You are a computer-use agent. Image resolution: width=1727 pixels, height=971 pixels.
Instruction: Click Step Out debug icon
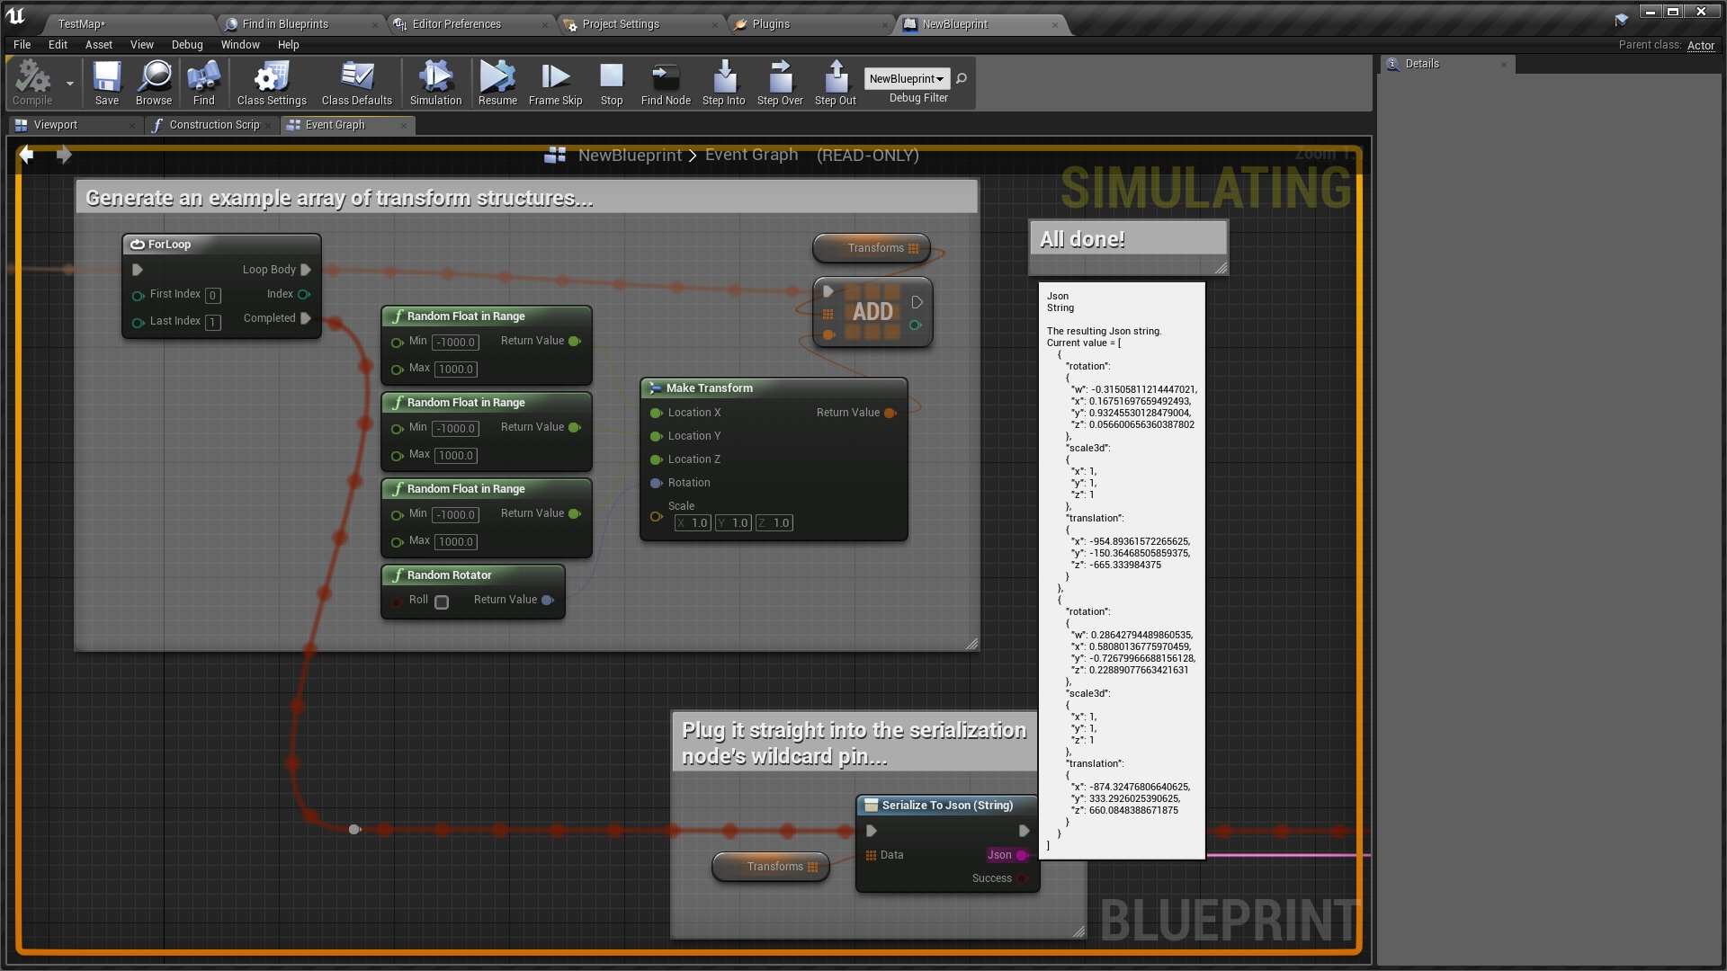click(836, 83)
